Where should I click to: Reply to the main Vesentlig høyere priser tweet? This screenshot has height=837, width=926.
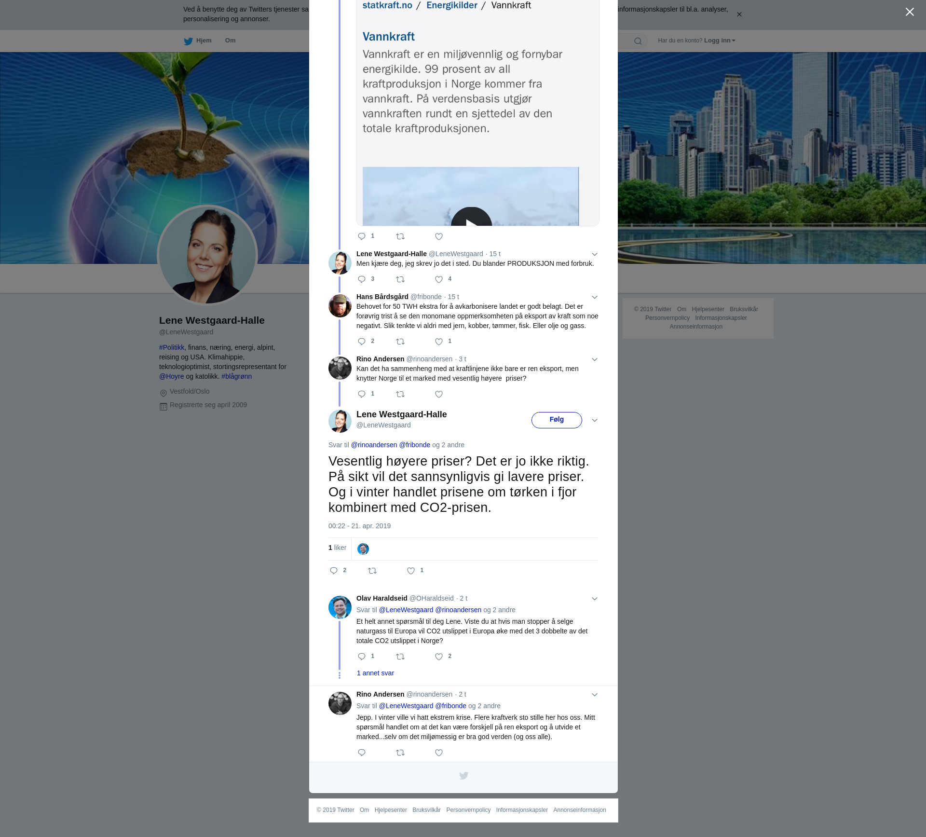click(334, 571)
